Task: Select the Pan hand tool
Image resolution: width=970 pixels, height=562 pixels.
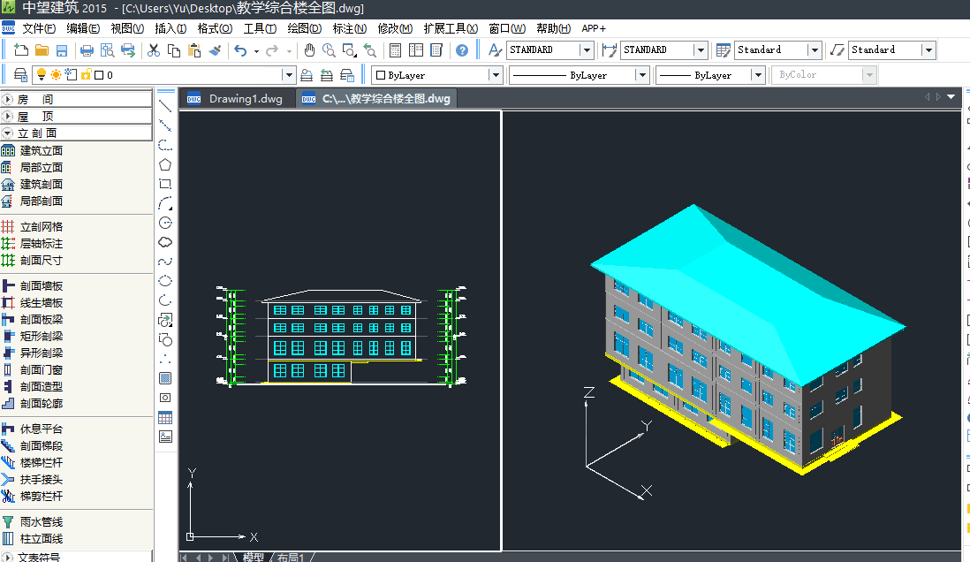Action: (x=309, y=50)
